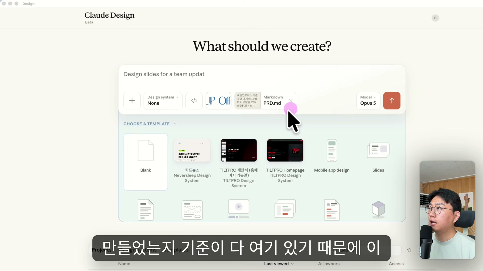This screenshot has width=483, height=271.
Task: Open the code embed icon button
Action: (x=194, y=101)
